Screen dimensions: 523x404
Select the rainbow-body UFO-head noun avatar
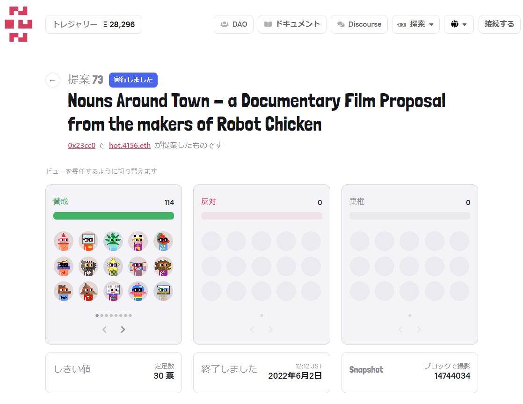tap(138, 292)
